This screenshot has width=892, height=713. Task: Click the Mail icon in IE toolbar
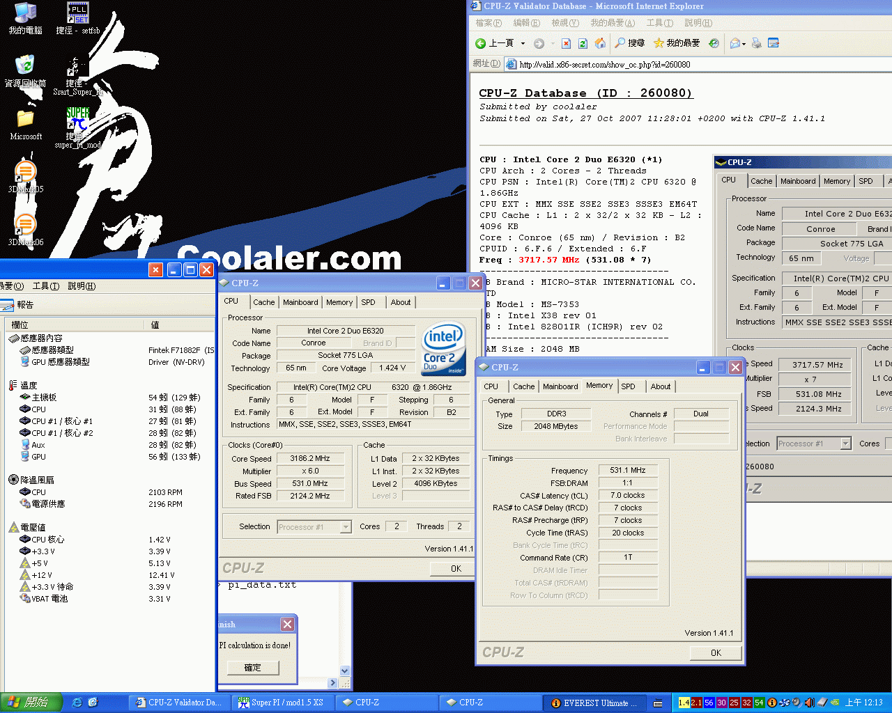(x=735, y=43)
